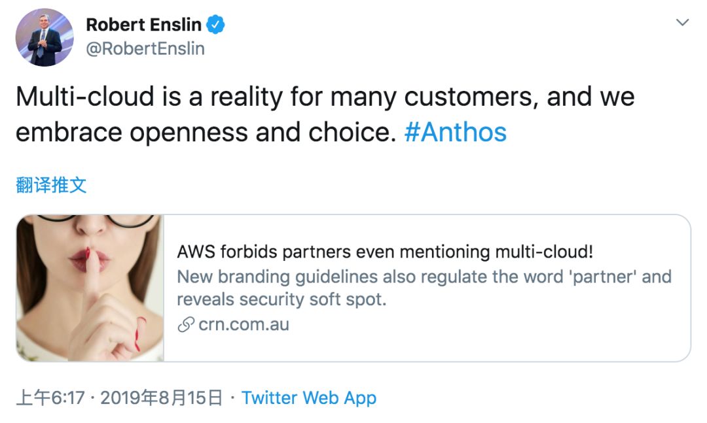Image resolution: width=707 pixels, height=423 pixels.
Task: Open the Twitter Web App source link
Action: 309,398
